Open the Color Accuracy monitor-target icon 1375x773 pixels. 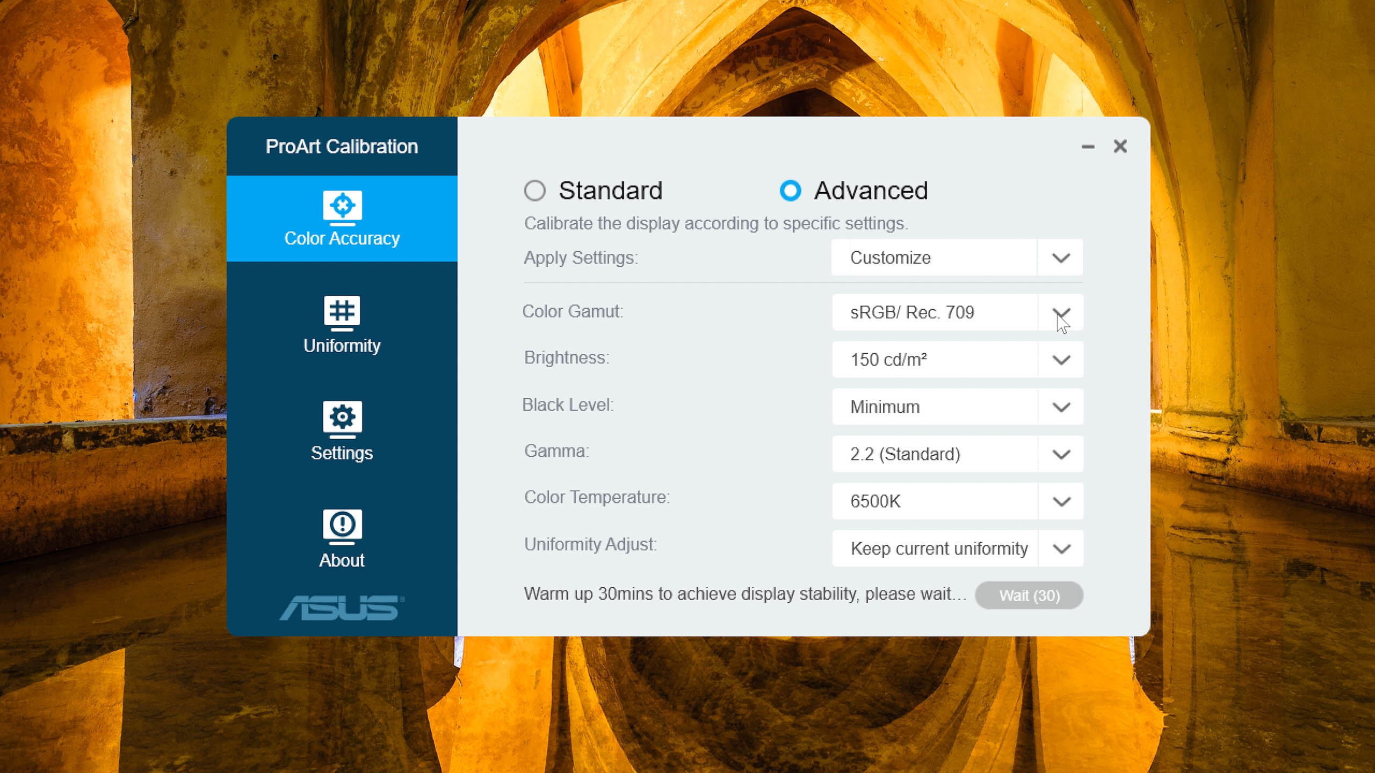pyautogui.click(x=342, y=208)
